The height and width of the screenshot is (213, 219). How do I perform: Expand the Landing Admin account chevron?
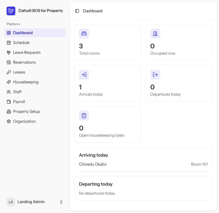coord(61,202)
